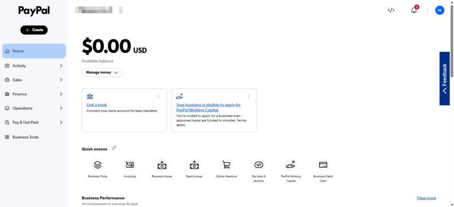Open the HL profile avatar
The width and height of the screenshot is (454, 207).
coord(439,10)
